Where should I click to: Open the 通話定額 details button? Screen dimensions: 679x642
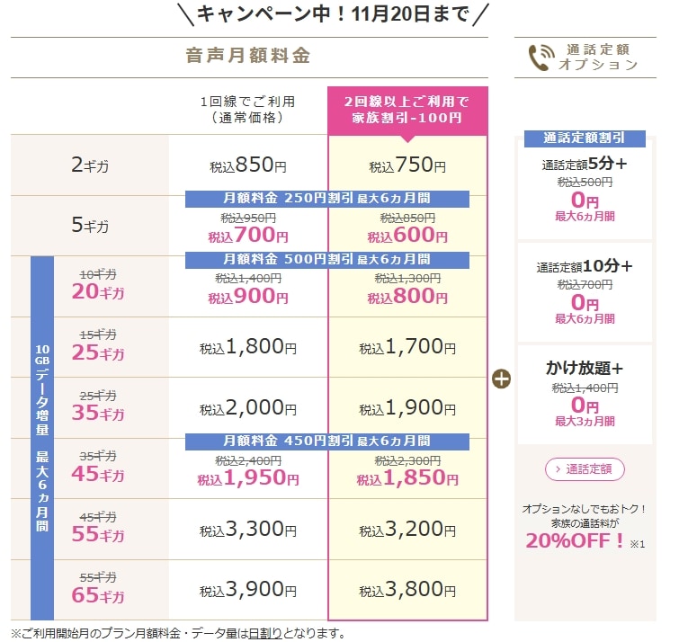point(584,468)
